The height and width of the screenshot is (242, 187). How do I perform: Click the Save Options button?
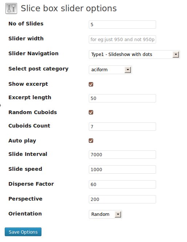[x=23, y=232]
